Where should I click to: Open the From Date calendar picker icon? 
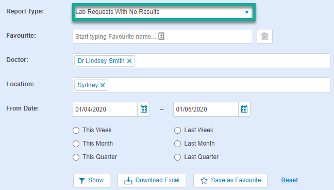tap(144, 109)
